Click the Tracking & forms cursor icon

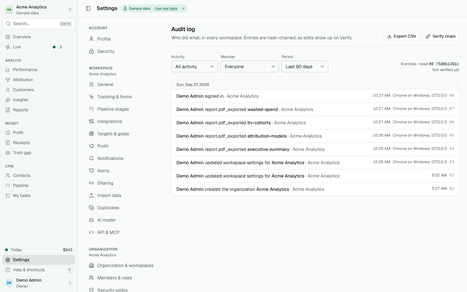[x=91, y=97]
